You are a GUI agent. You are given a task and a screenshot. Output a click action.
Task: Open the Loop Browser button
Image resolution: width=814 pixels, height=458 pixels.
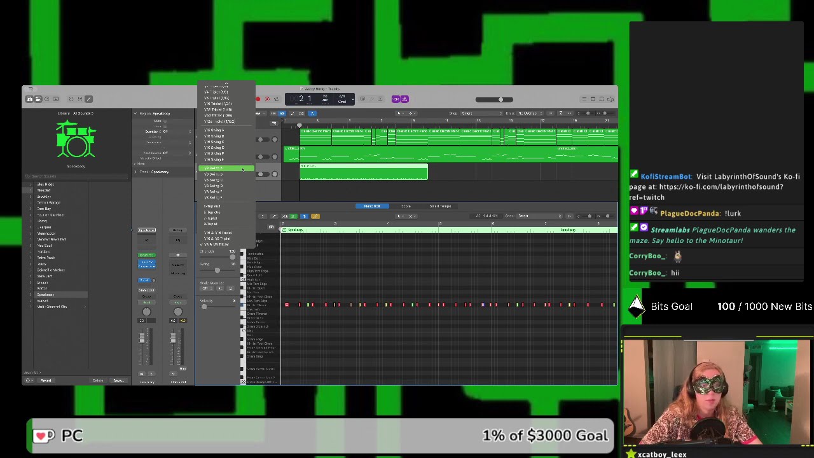(602, 99)
